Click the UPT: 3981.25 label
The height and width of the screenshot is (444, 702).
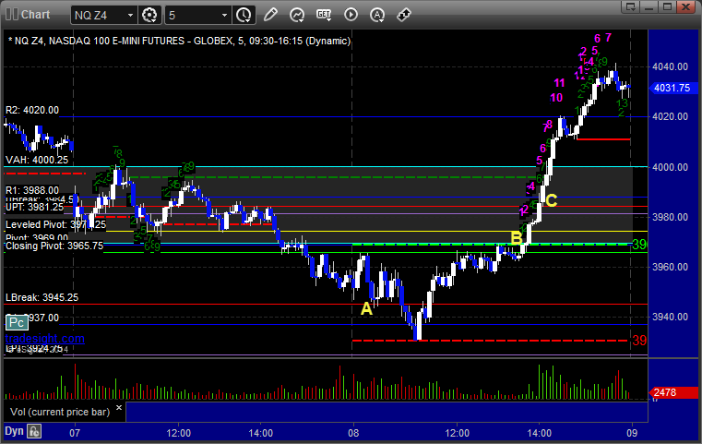[34, 207]
